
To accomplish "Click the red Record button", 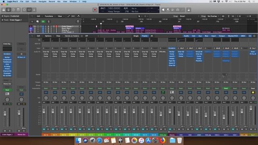I will 95,10.
